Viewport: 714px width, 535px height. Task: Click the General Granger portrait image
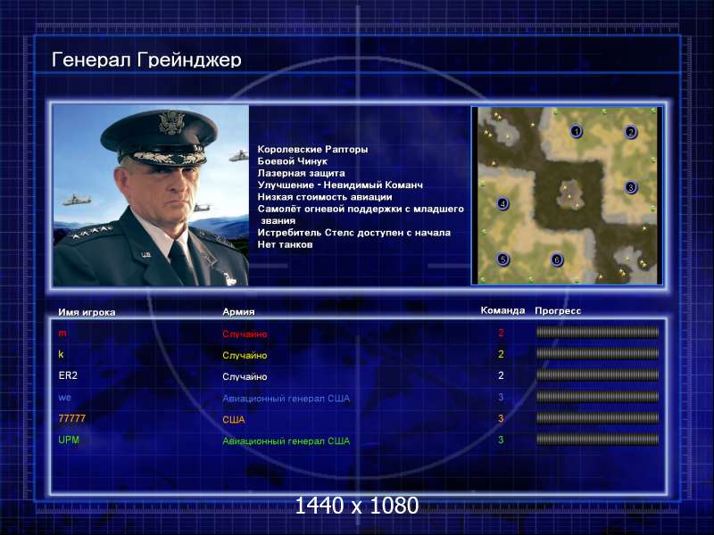tap(151, 195)
